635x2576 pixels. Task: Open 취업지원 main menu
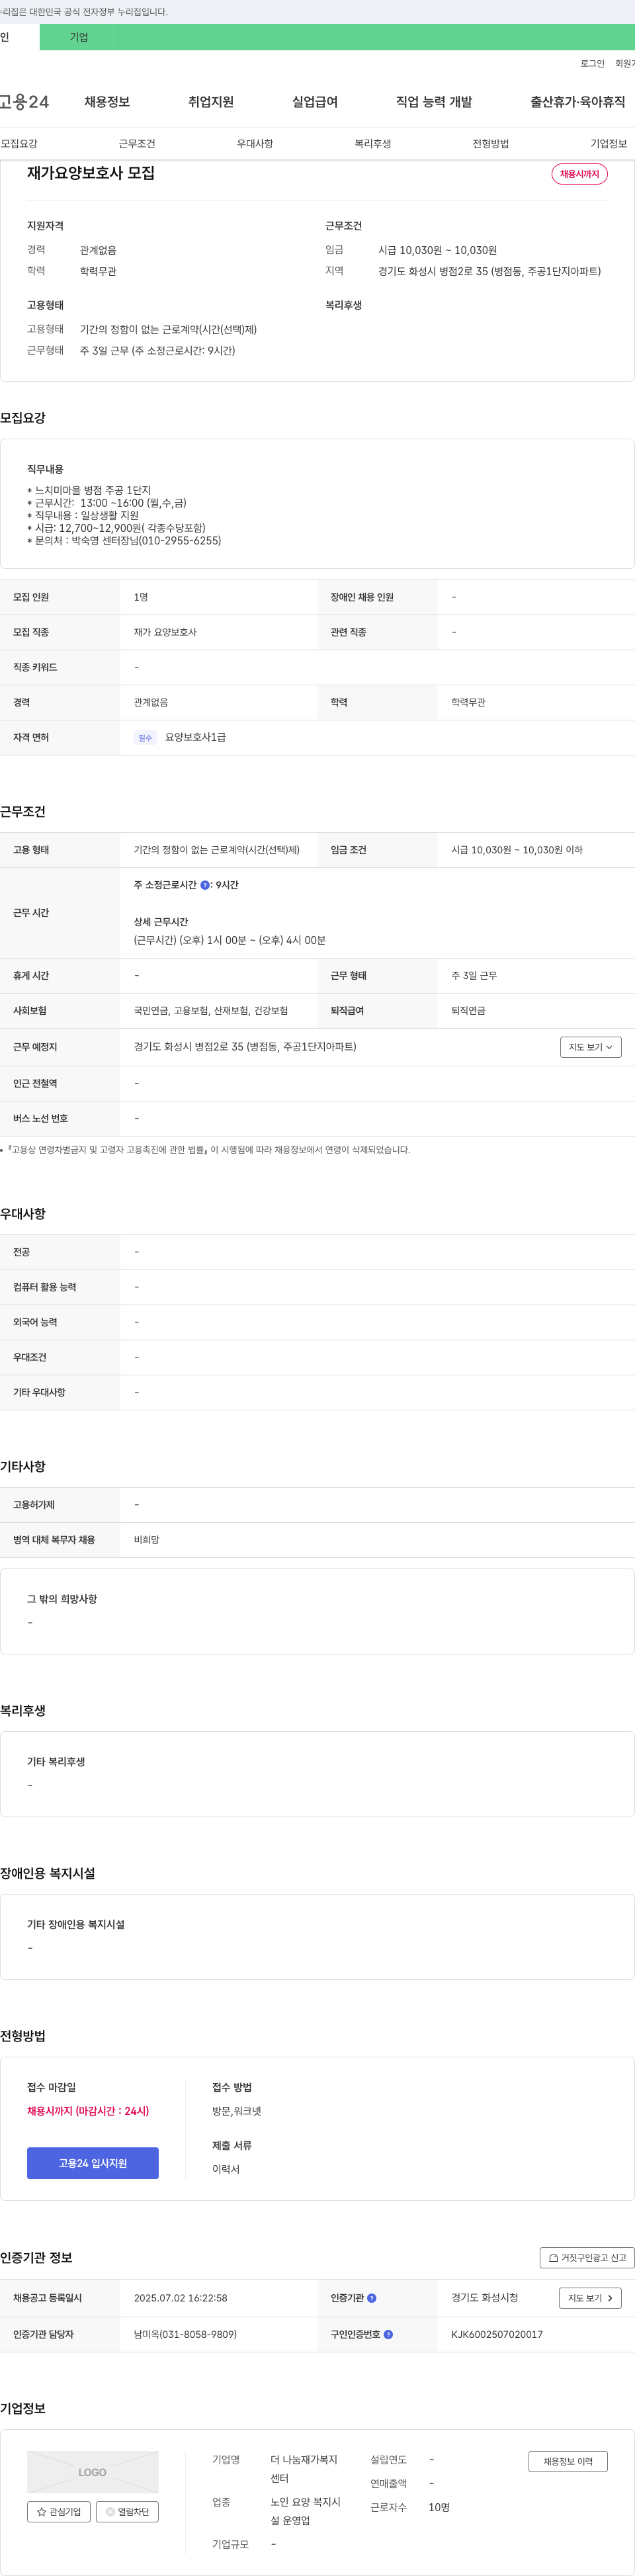point(211,102)
